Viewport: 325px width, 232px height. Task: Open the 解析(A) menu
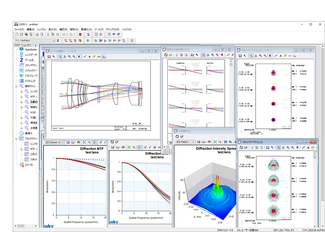click(x=74, y=30)
